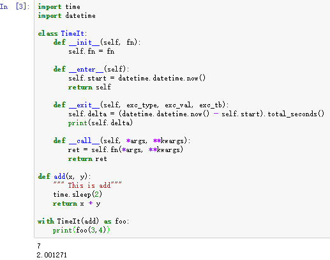
Task: Click the __call__ method name
Action: click(84, 141)
